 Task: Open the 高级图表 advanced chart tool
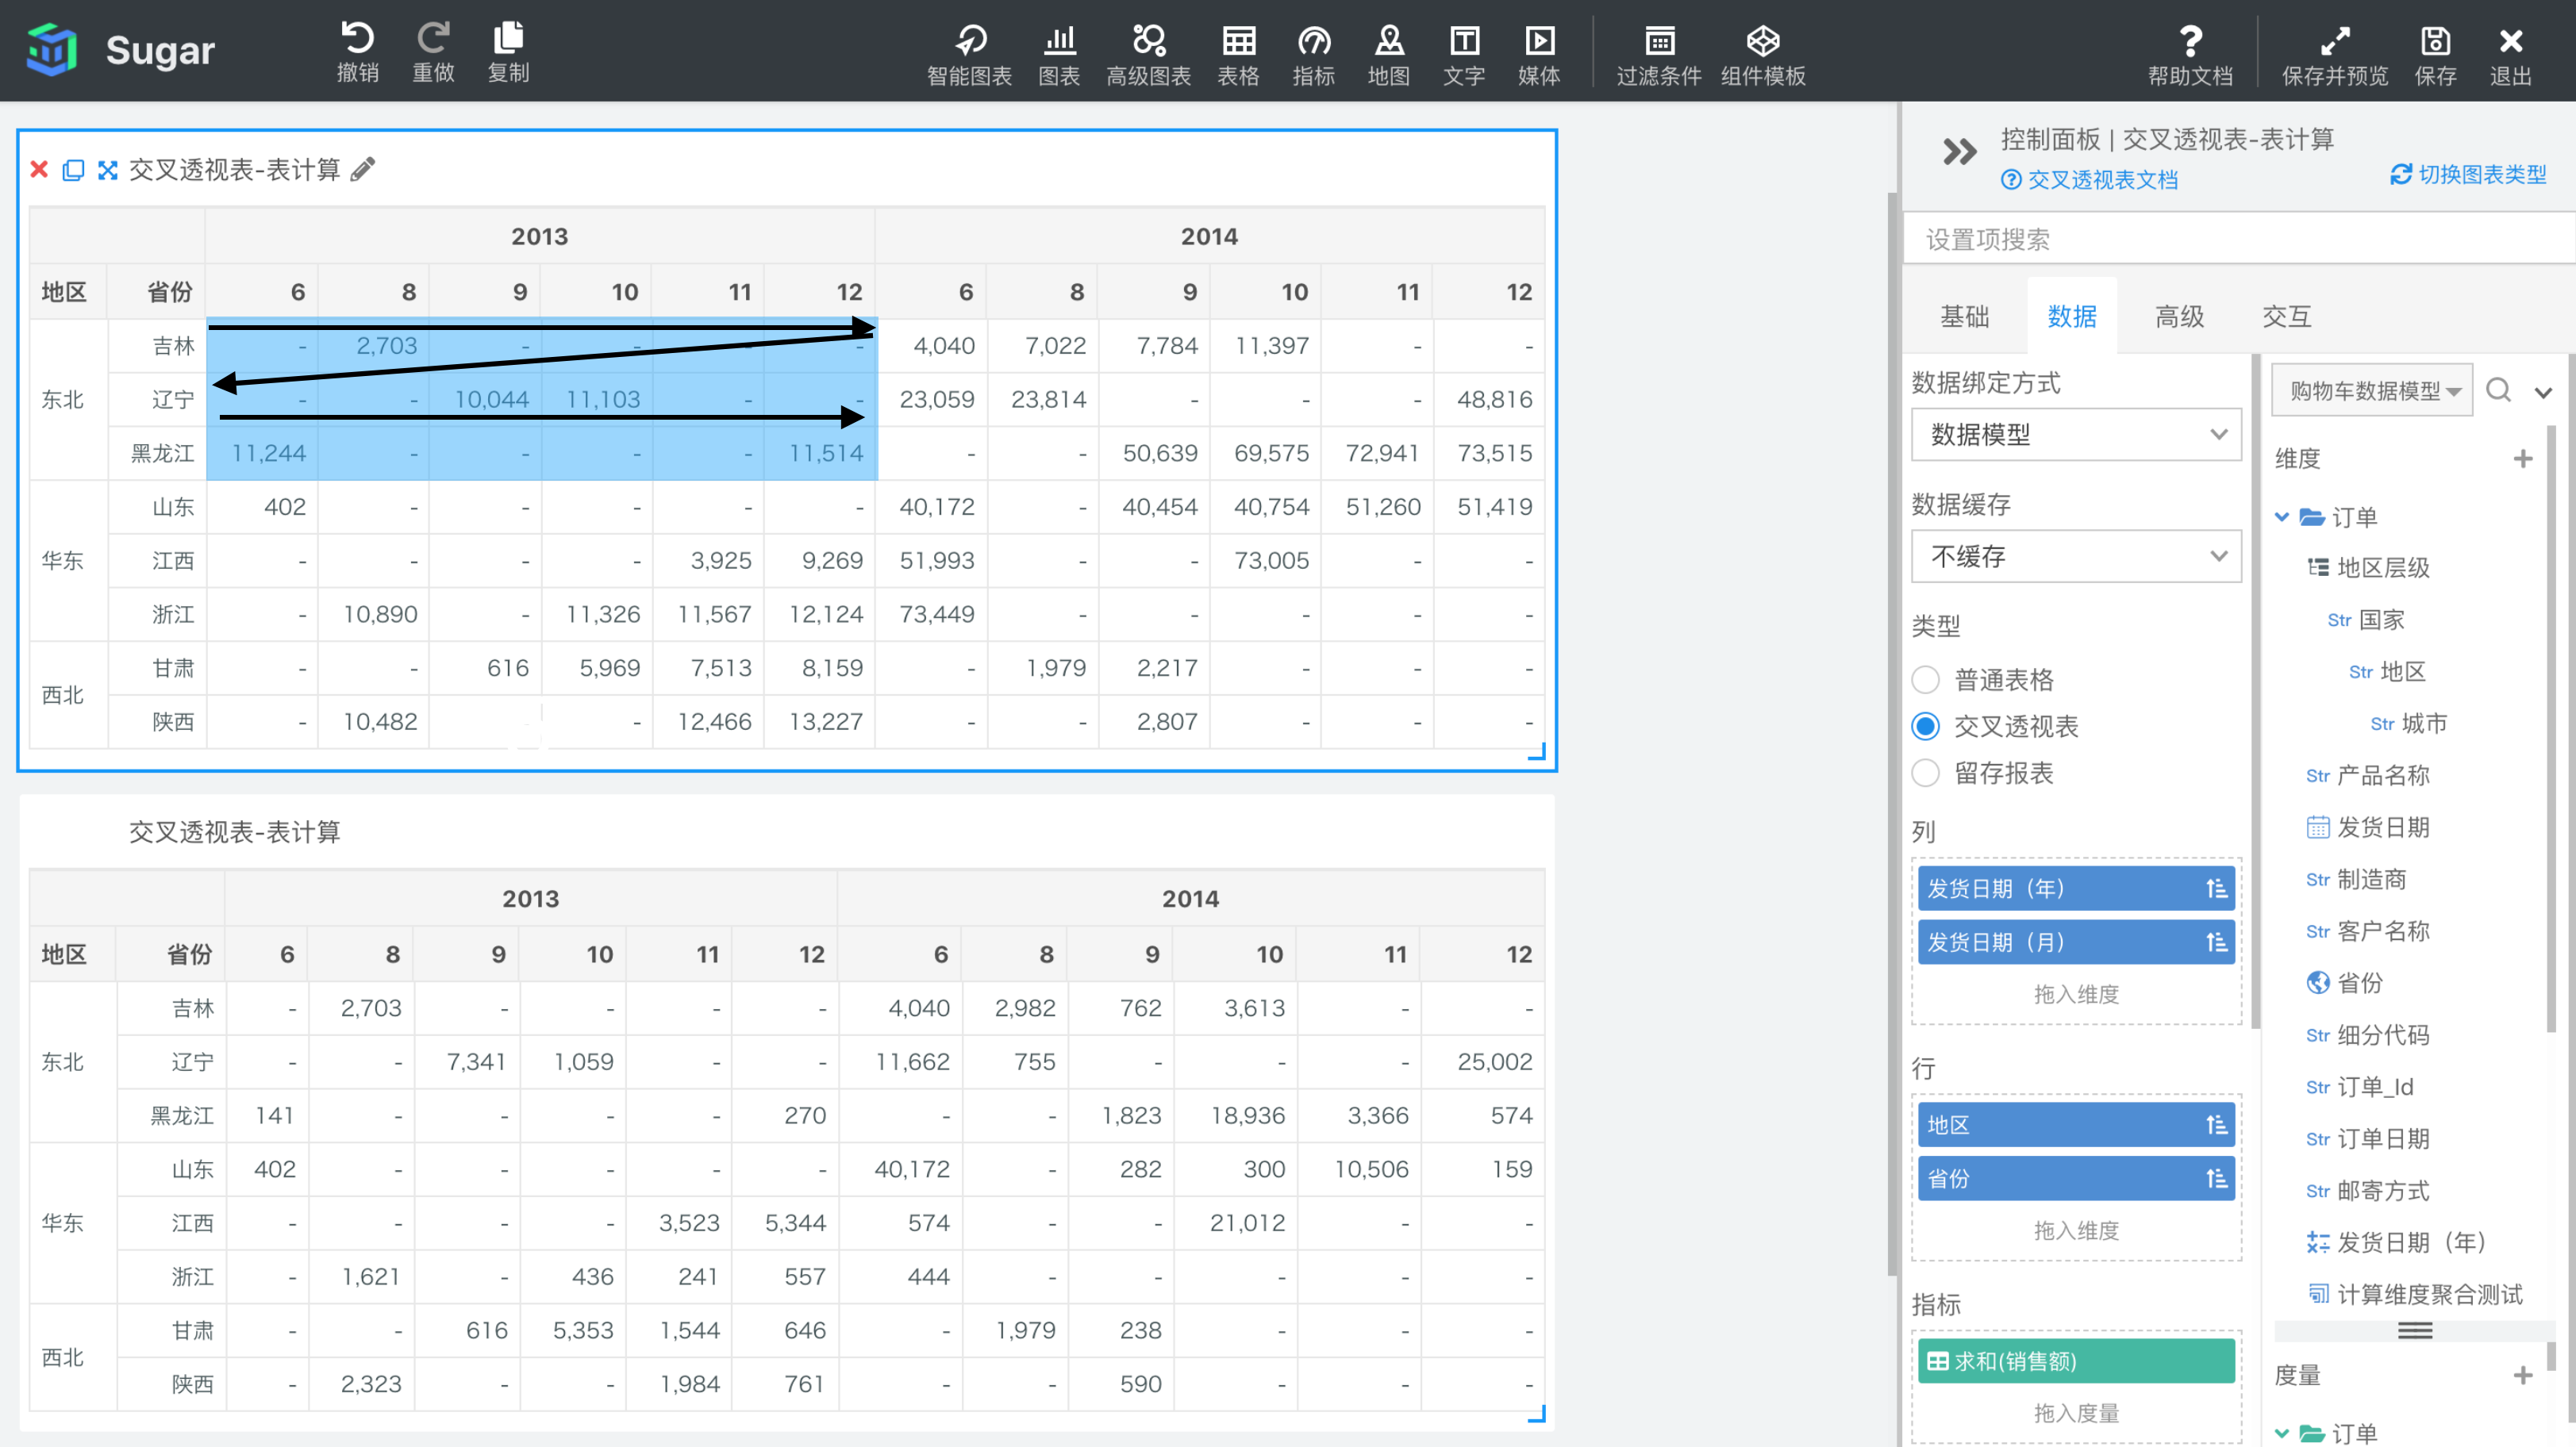tap(1148, 55)
